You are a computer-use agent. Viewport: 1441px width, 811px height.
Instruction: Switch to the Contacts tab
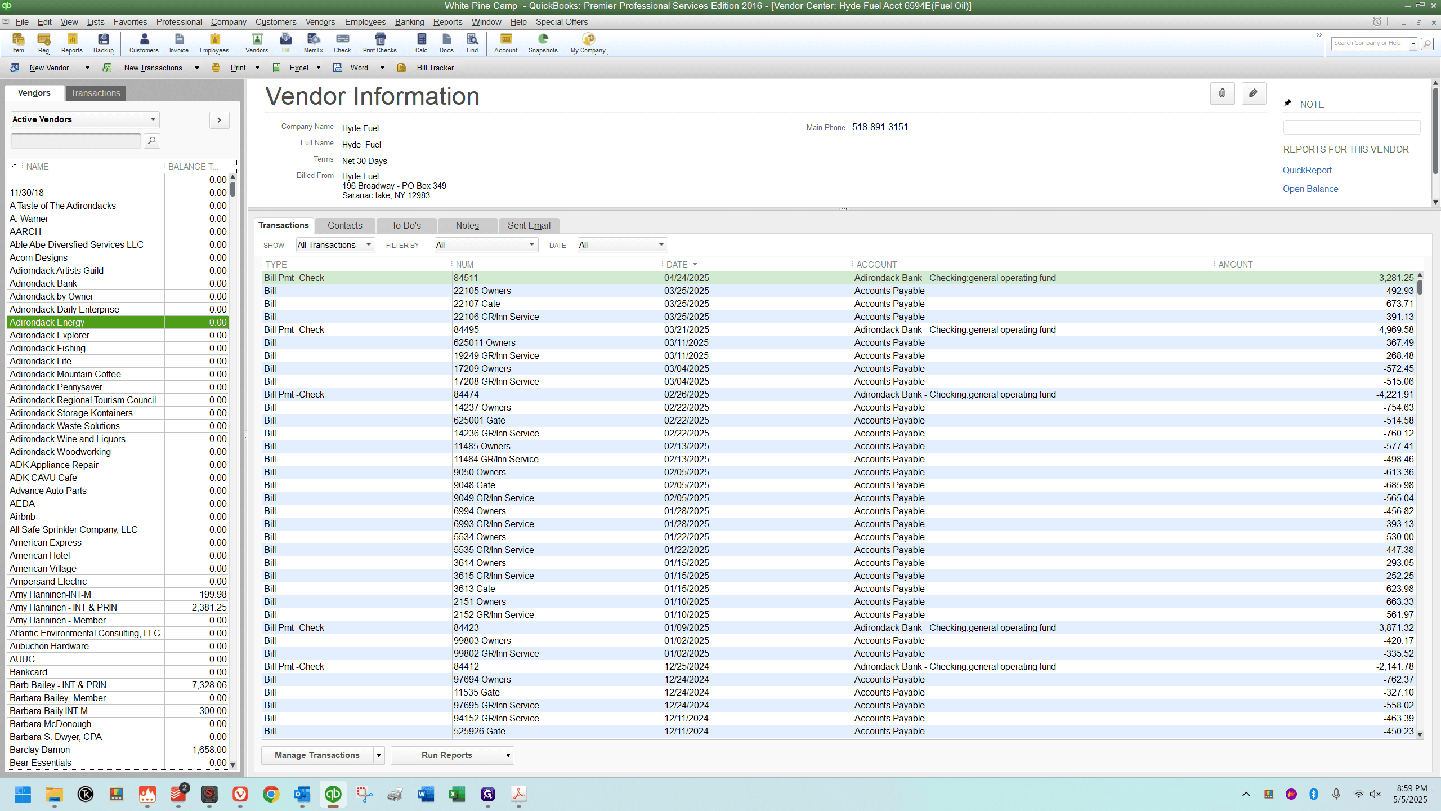click(345, 225)
